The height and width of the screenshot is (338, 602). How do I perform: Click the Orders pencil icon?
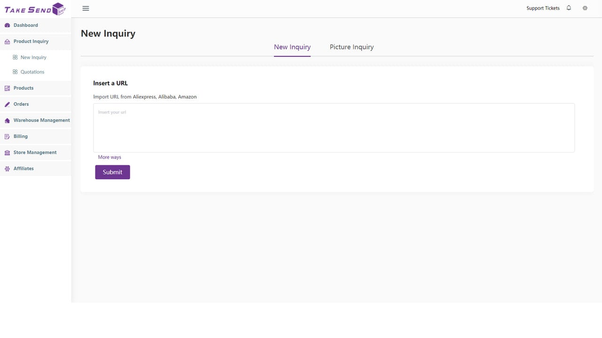click(x=7, y=104)
